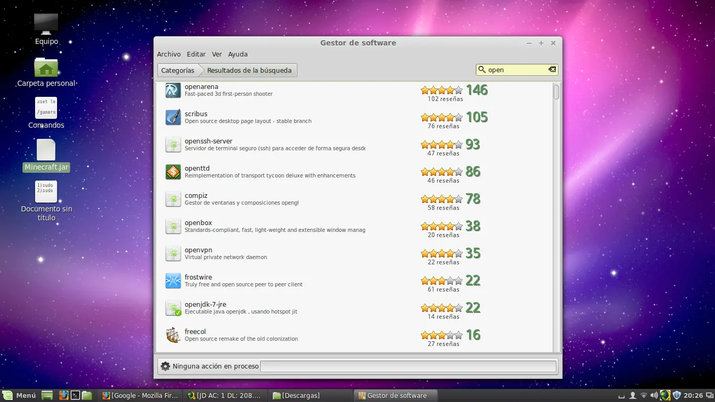715x402 pixels.
Task: Click the score '86' for openttd
Action: (473, 171)
